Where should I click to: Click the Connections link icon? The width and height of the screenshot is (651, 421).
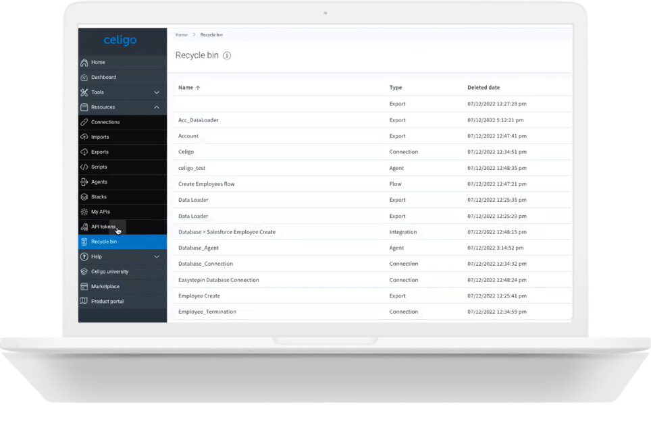[x=84, y=122]
